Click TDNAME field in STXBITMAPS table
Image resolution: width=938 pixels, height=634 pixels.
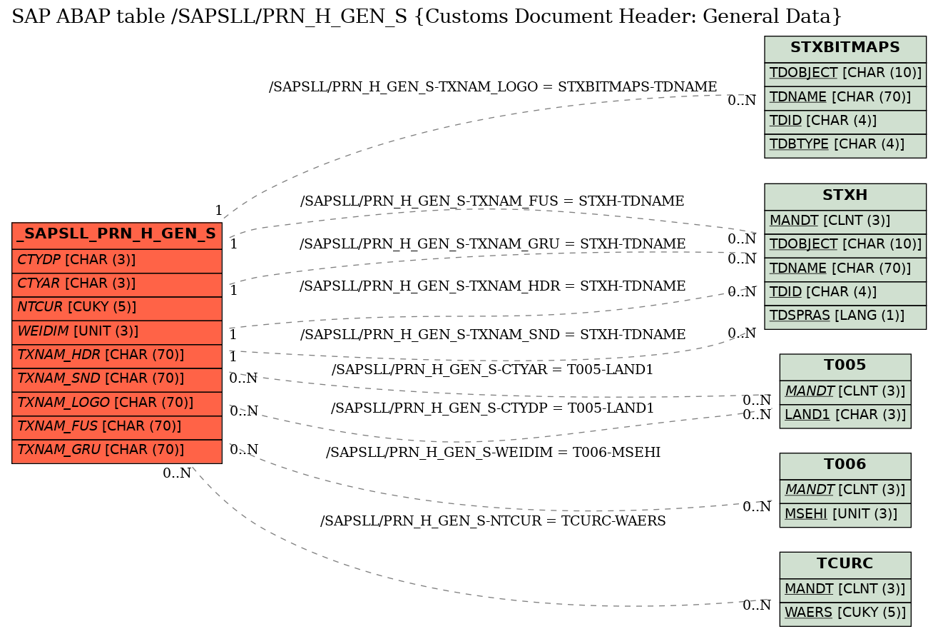tap(845, 98)
